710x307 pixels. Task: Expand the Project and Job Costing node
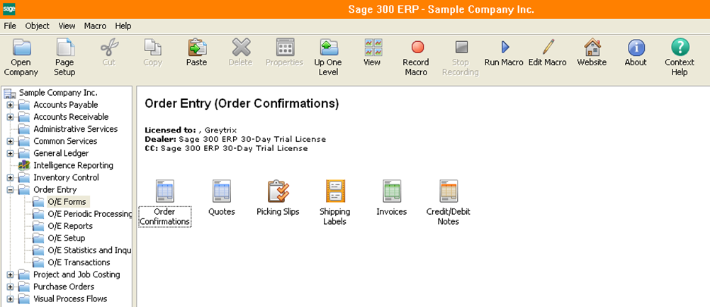pyautogui.click(x=10, y=275)
